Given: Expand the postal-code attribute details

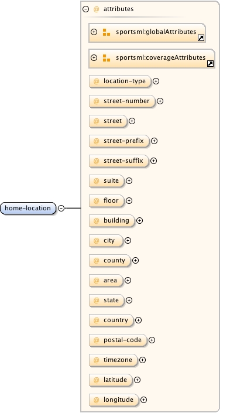Looking at the screenshot, I should pos(152,340).
